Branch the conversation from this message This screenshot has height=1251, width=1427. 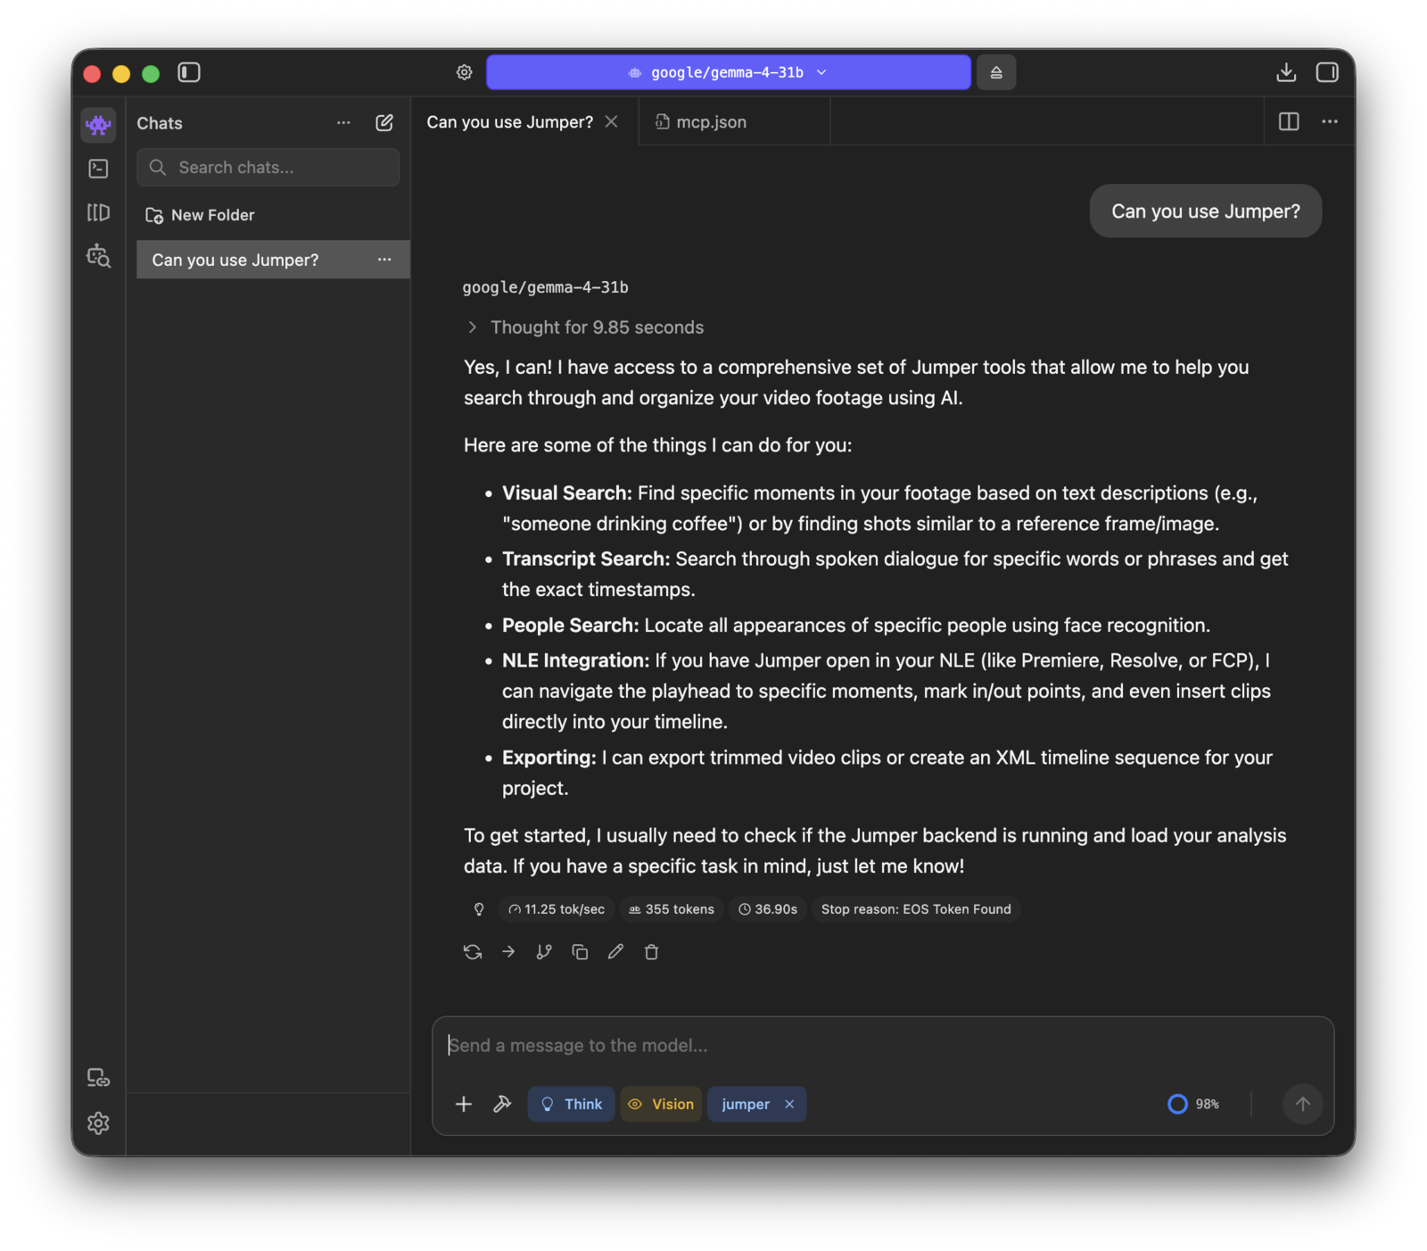pos(544,951)
